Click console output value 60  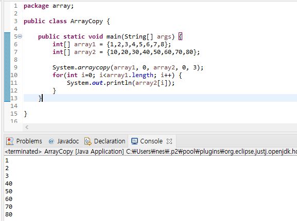[x=9, y=199]
